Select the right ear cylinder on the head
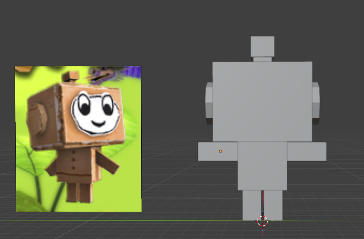The width and height of the screenshot is (364, 239). click(x=316, y=103)
